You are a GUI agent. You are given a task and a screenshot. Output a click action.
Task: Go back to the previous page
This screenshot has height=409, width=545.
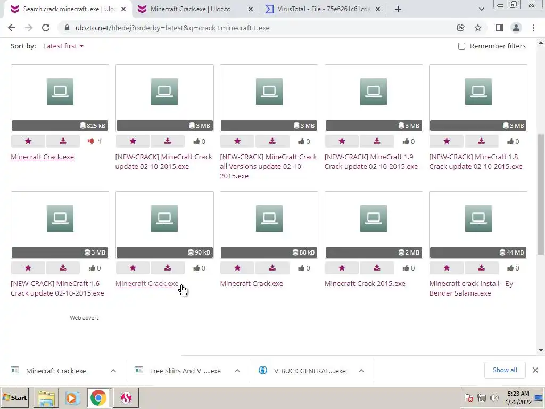pos(12,28)
